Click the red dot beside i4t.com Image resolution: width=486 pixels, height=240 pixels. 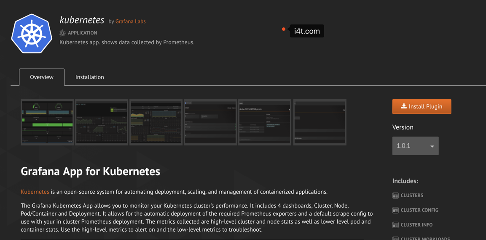(284, 29)
